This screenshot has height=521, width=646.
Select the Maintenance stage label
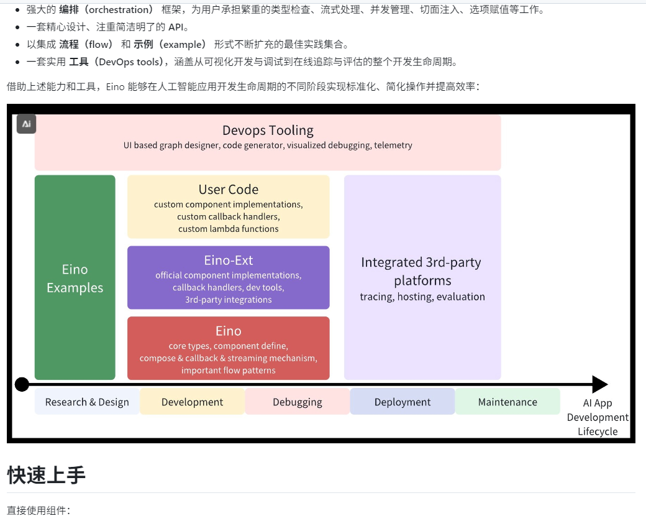coord(507,402)
